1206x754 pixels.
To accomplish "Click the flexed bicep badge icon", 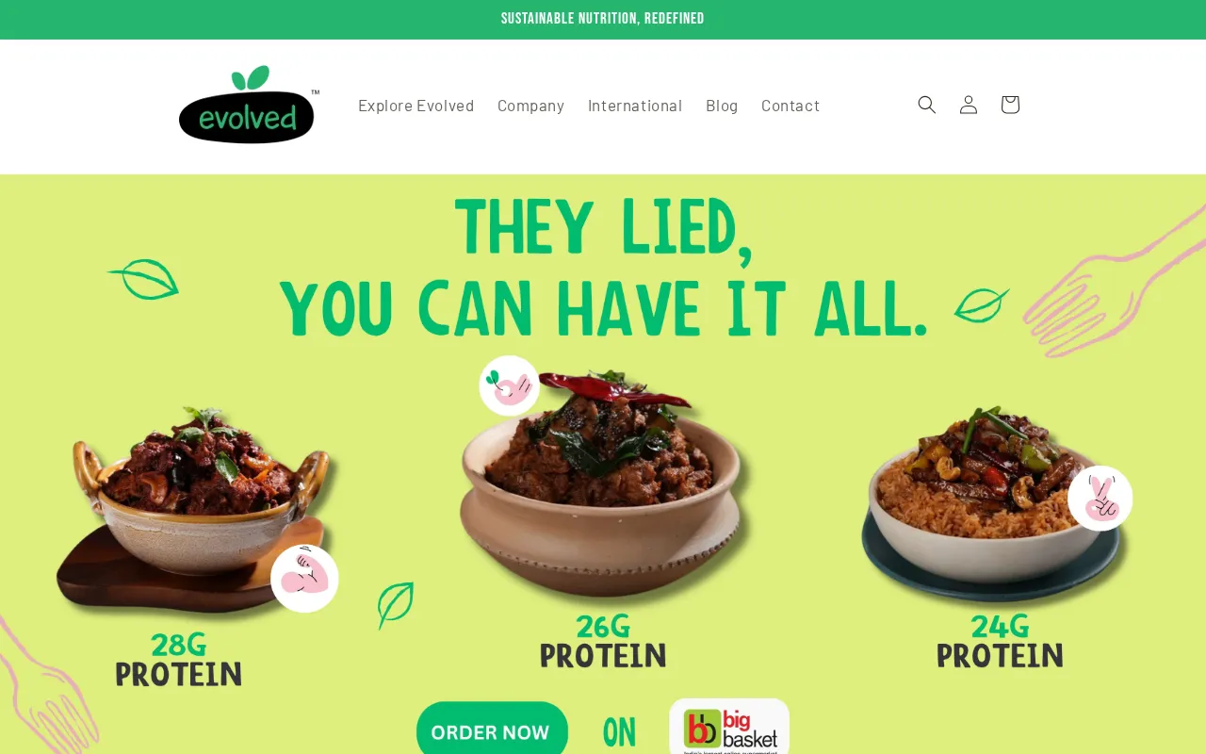I will [x=304, y=578].
